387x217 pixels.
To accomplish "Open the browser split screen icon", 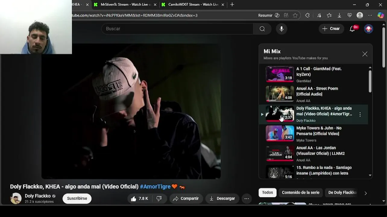I will point(286,15).
